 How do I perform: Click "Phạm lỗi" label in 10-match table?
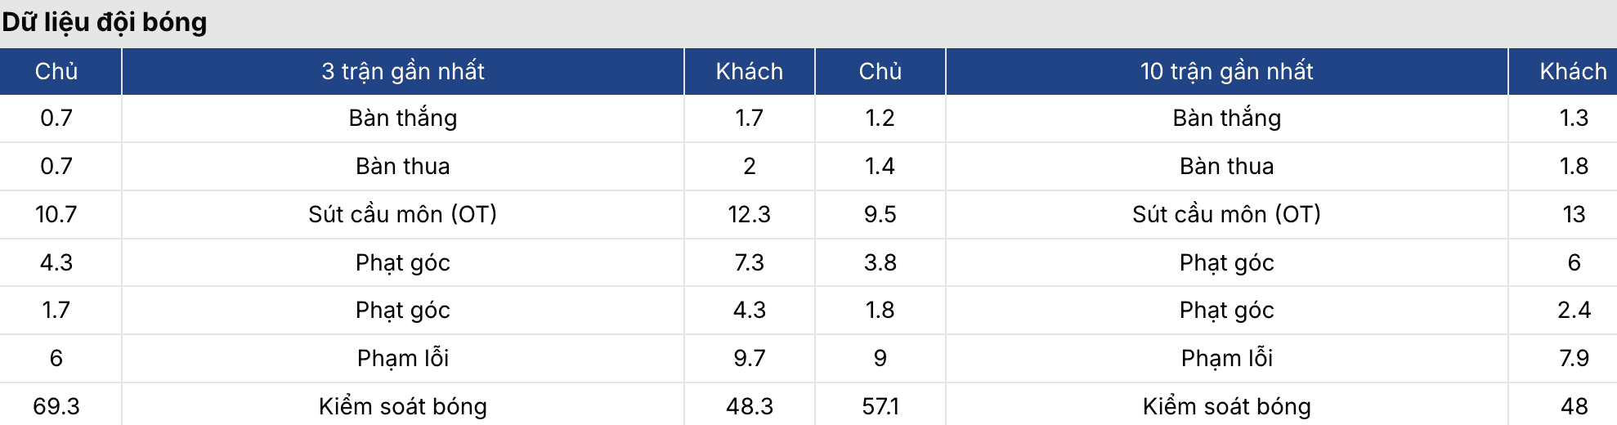1226,358
